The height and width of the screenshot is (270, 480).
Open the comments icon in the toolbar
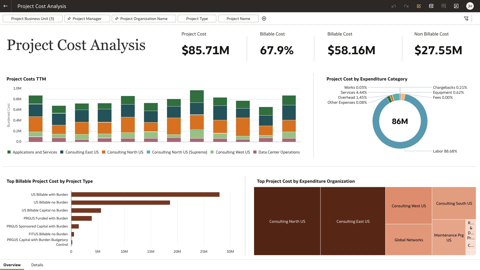(x=444, y=6)
